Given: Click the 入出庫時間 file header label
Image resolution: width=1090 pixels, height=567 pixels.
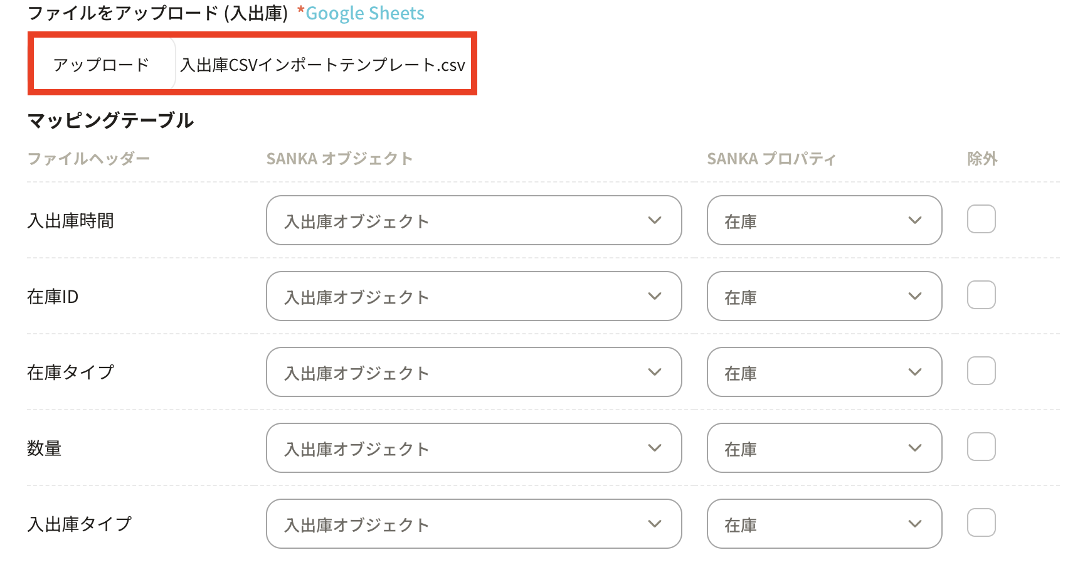Looking at the screenshot, I should click(70, 221).
